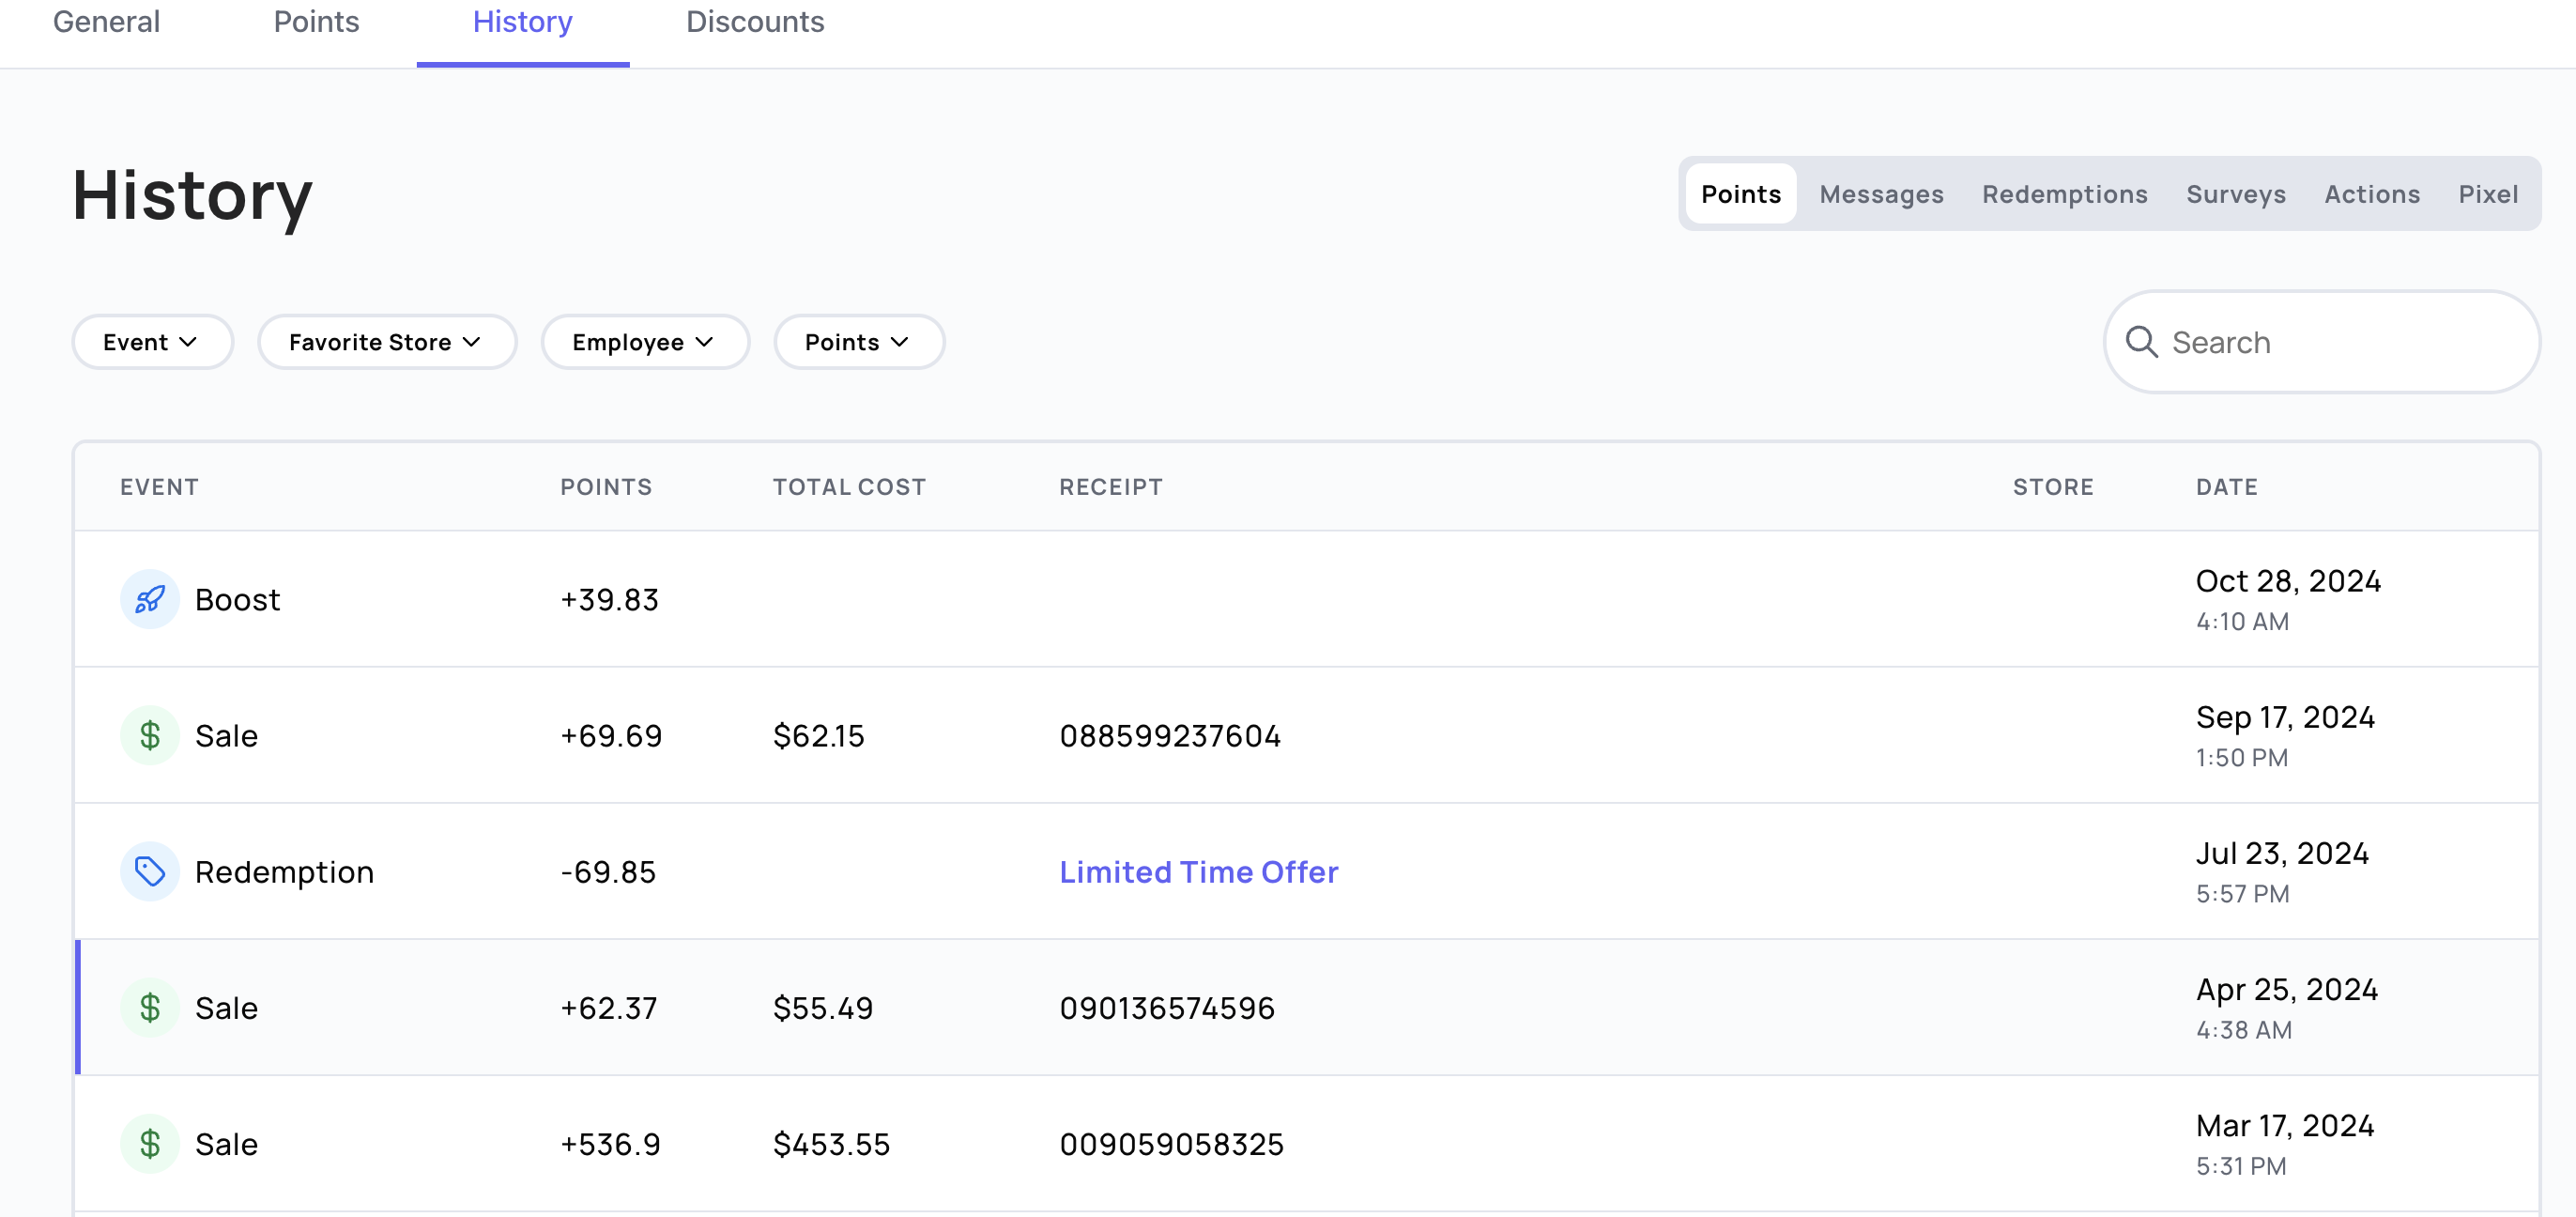Viewport: 2576px width, 1217px height.
Task: Click the -69.85 points value
Action: [x=608, y=872]
